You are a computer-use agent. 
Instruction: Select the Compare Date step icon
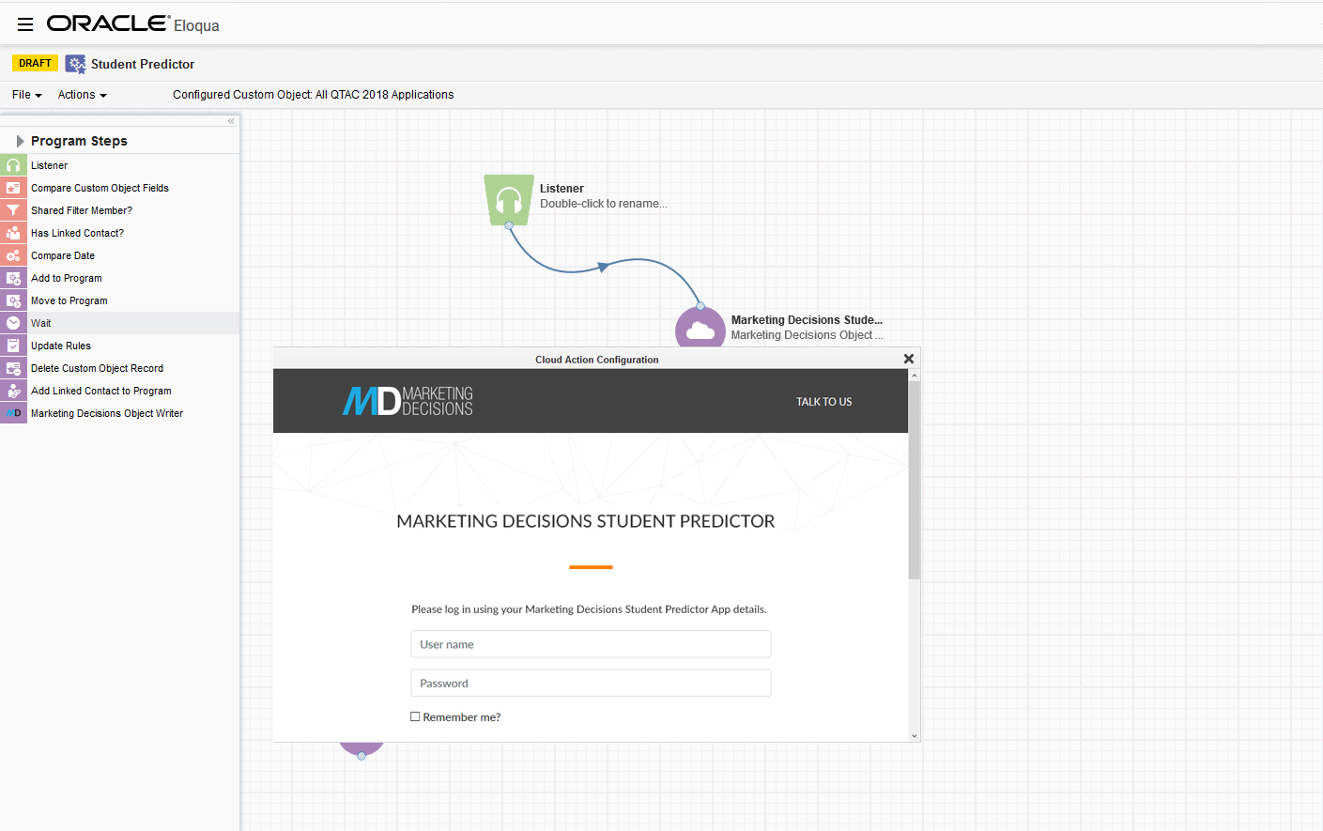click(13, 255)
